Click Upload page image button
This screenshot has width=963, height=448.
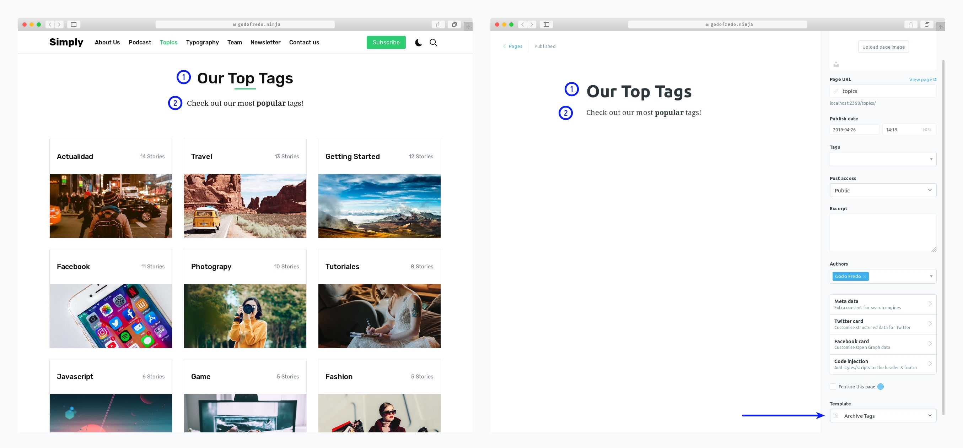883,47
